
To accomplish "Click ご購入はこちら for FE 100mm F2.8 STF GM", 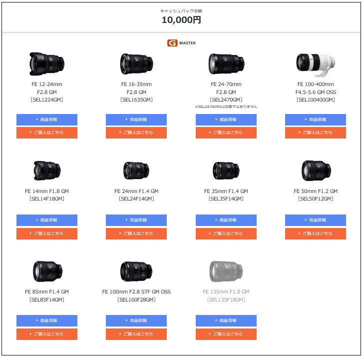I will coord(136,334).
